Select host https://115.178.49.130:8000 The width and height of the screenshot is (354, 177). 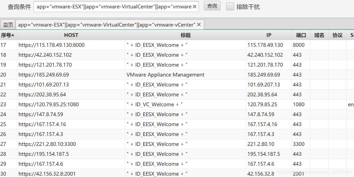[x=52, y=45]
